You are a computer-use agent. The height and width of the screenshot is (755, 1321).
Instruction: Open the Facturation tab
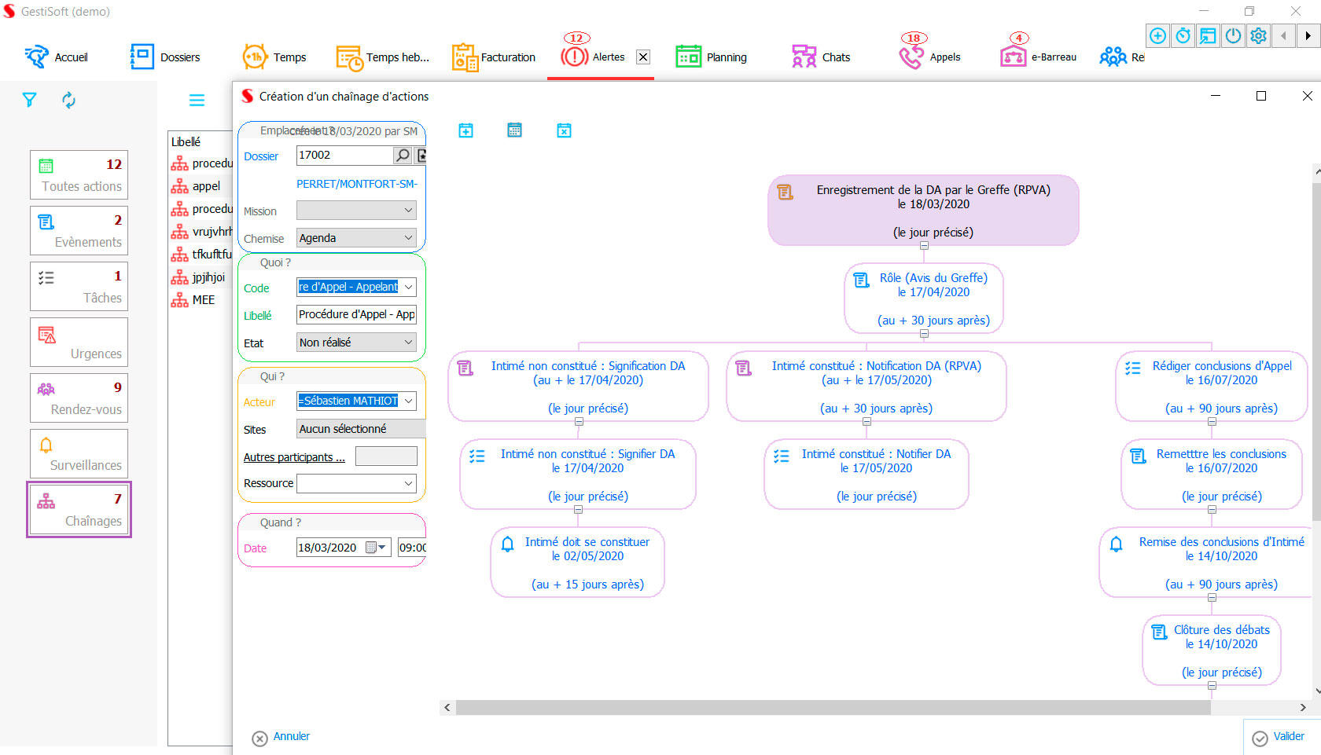[x=495, y=57]
